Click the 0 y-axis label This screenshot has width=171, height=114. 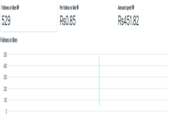(6, 111)
